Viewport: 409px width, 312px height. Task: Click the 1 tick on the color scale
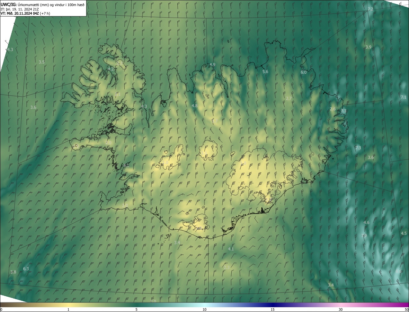68,309
